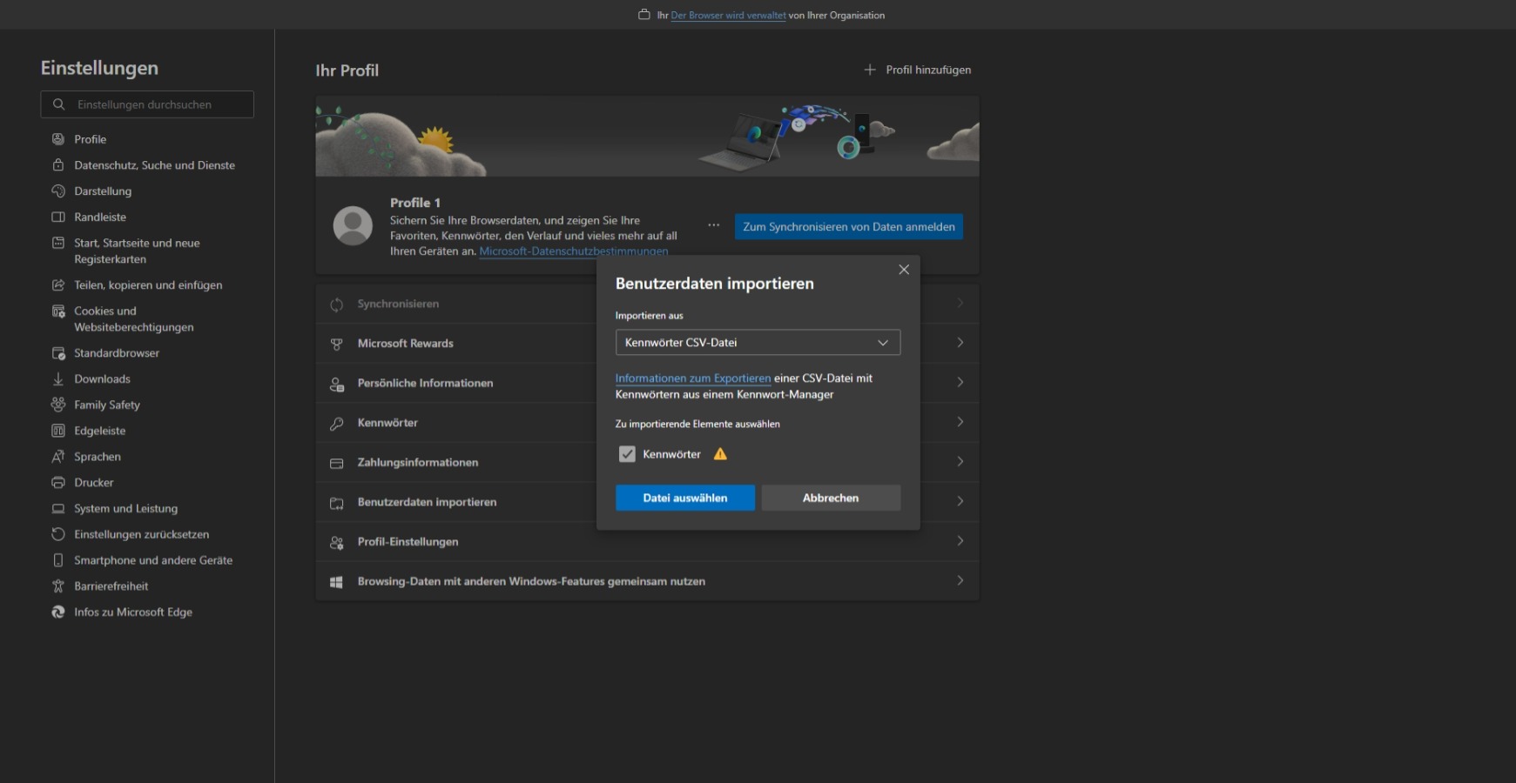Click the key icon next to Kennwörter
The image size is (1516, 783).
click(x=336, y=422)
